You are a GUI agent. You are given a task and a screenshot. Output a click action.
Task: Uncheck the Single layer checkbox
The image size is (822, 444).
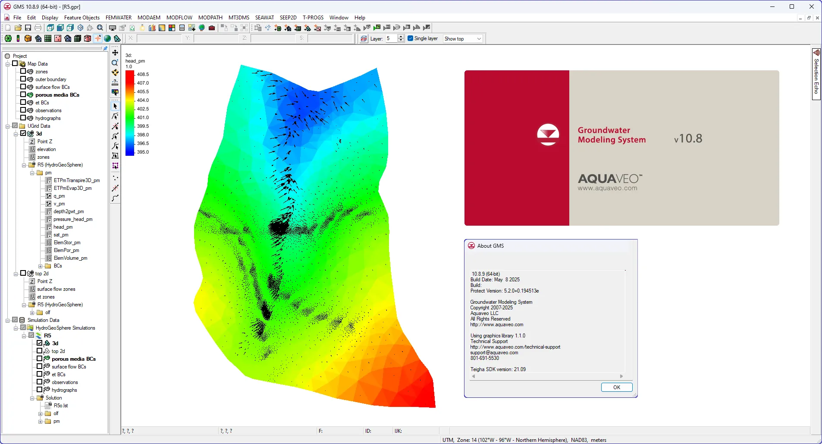[411, 38]
